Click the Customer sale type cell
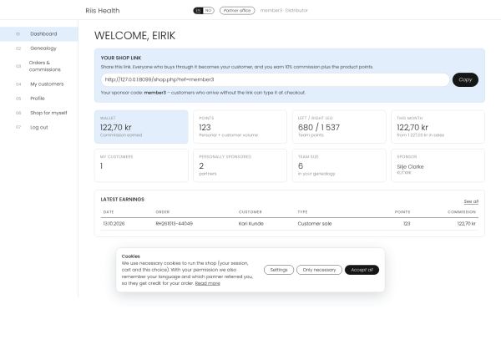This screenshot has height=345, width=501. point(315,224)
